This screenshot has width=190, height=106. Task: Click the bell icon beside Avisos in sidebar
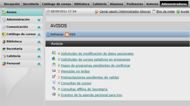[4, 12]
